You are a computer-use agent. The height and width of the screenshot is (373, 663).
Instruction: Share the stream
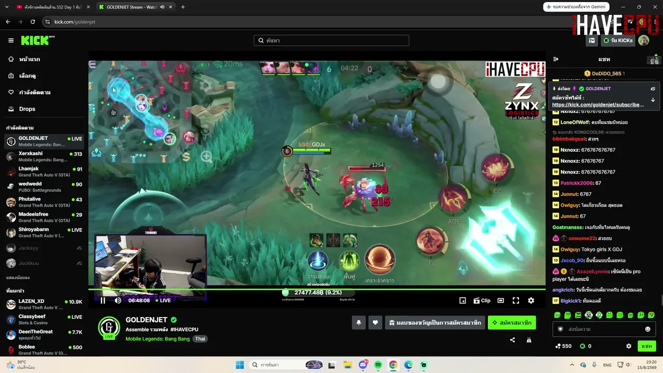(512, 340)
